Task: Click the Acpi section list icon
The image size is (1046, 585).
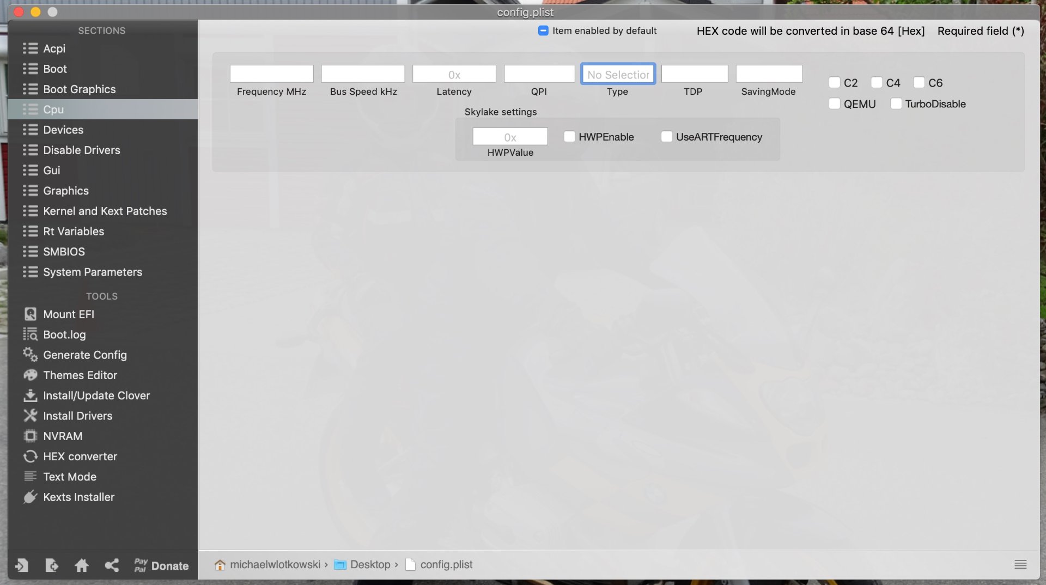Action: 31,48
